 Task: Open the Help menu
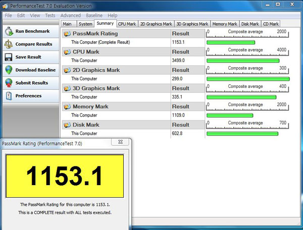(x=113, y=16)
